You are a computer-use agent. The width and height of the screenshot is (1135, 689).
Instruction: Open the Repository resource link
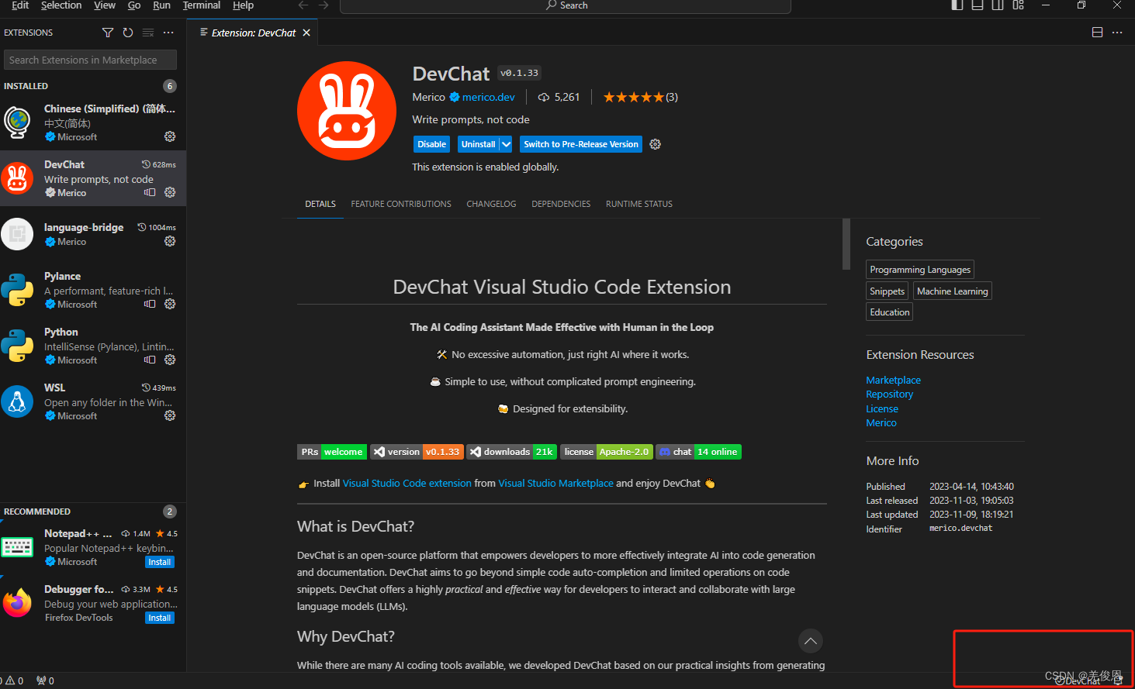[890, 394]
